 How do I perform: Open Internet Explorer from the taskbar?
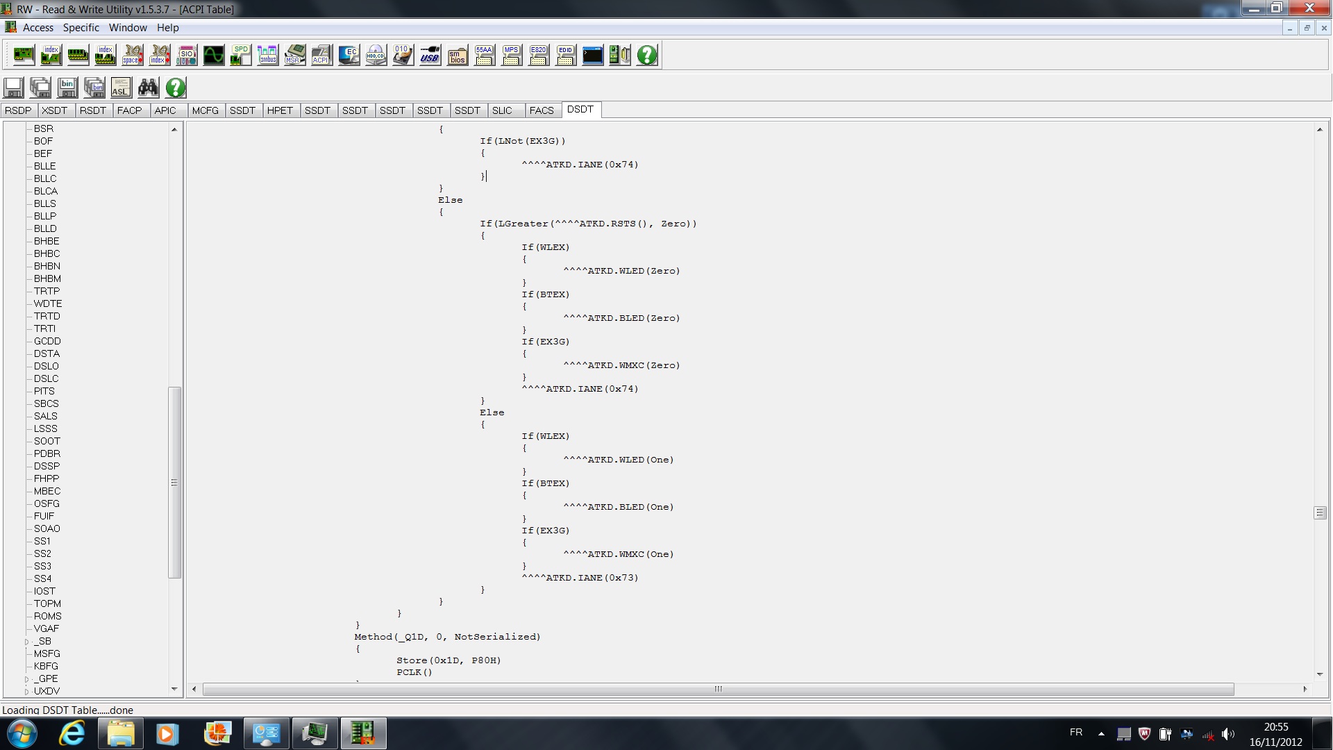point(72,733)
